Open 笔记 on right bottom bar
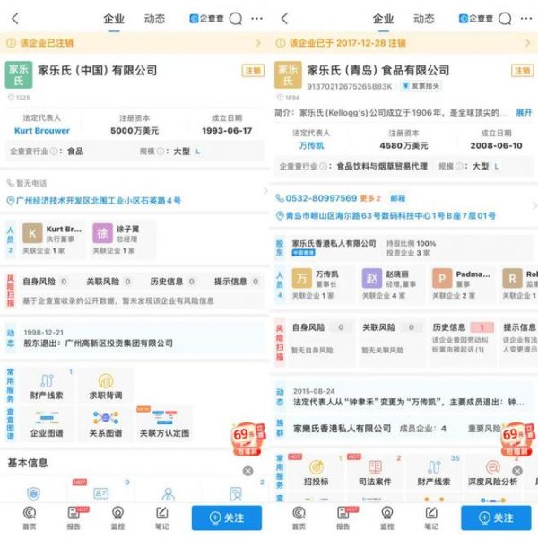This screenshot has height=539, width=538. 431,517
